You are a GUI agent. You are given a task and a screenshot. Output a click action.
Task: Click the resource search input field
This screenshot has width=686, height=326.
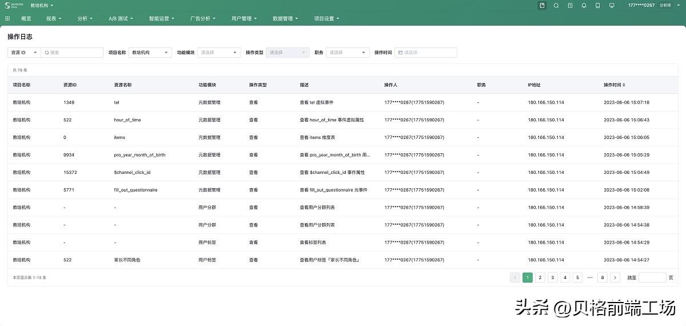(x=72, y=52)
